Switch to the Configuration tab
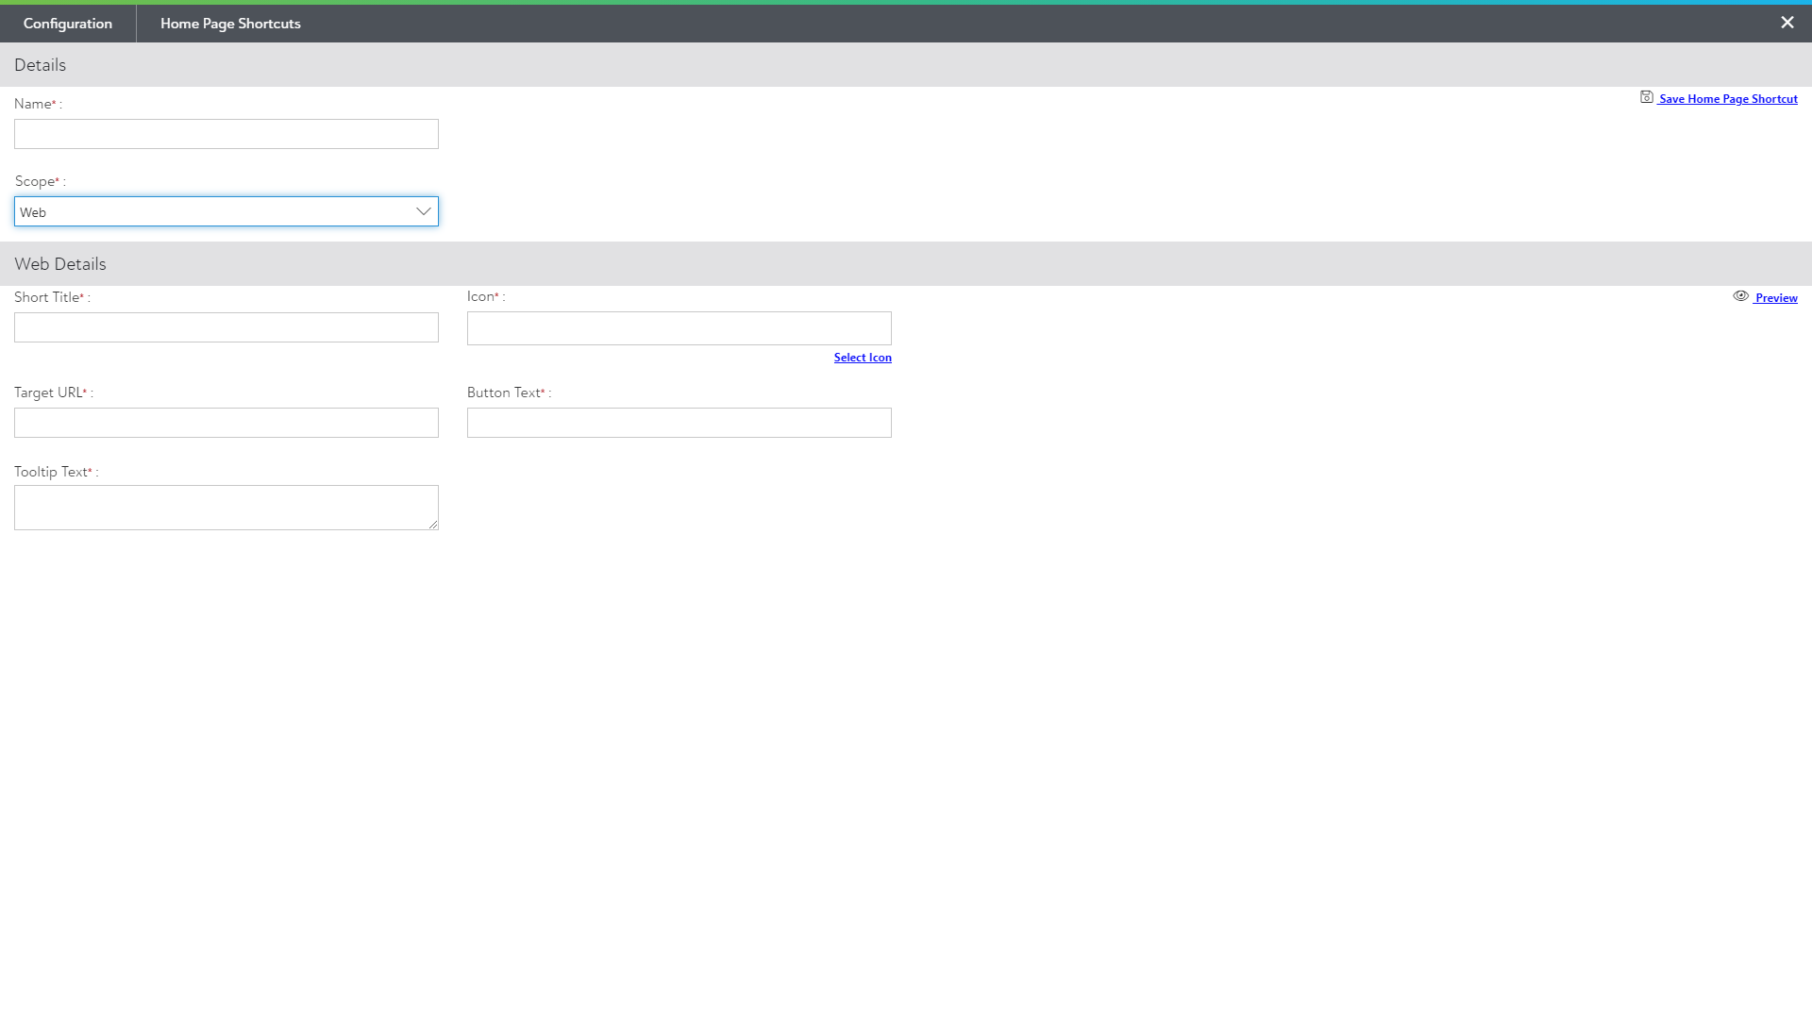 (68, 24)
